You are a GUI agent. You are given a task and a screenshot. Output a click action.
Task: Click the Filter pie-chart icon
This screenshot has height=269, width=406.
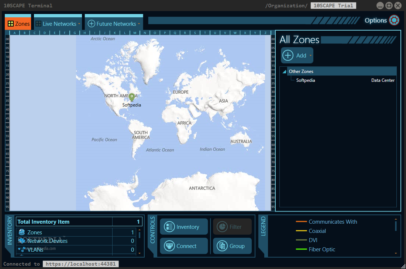click(222, 227)
